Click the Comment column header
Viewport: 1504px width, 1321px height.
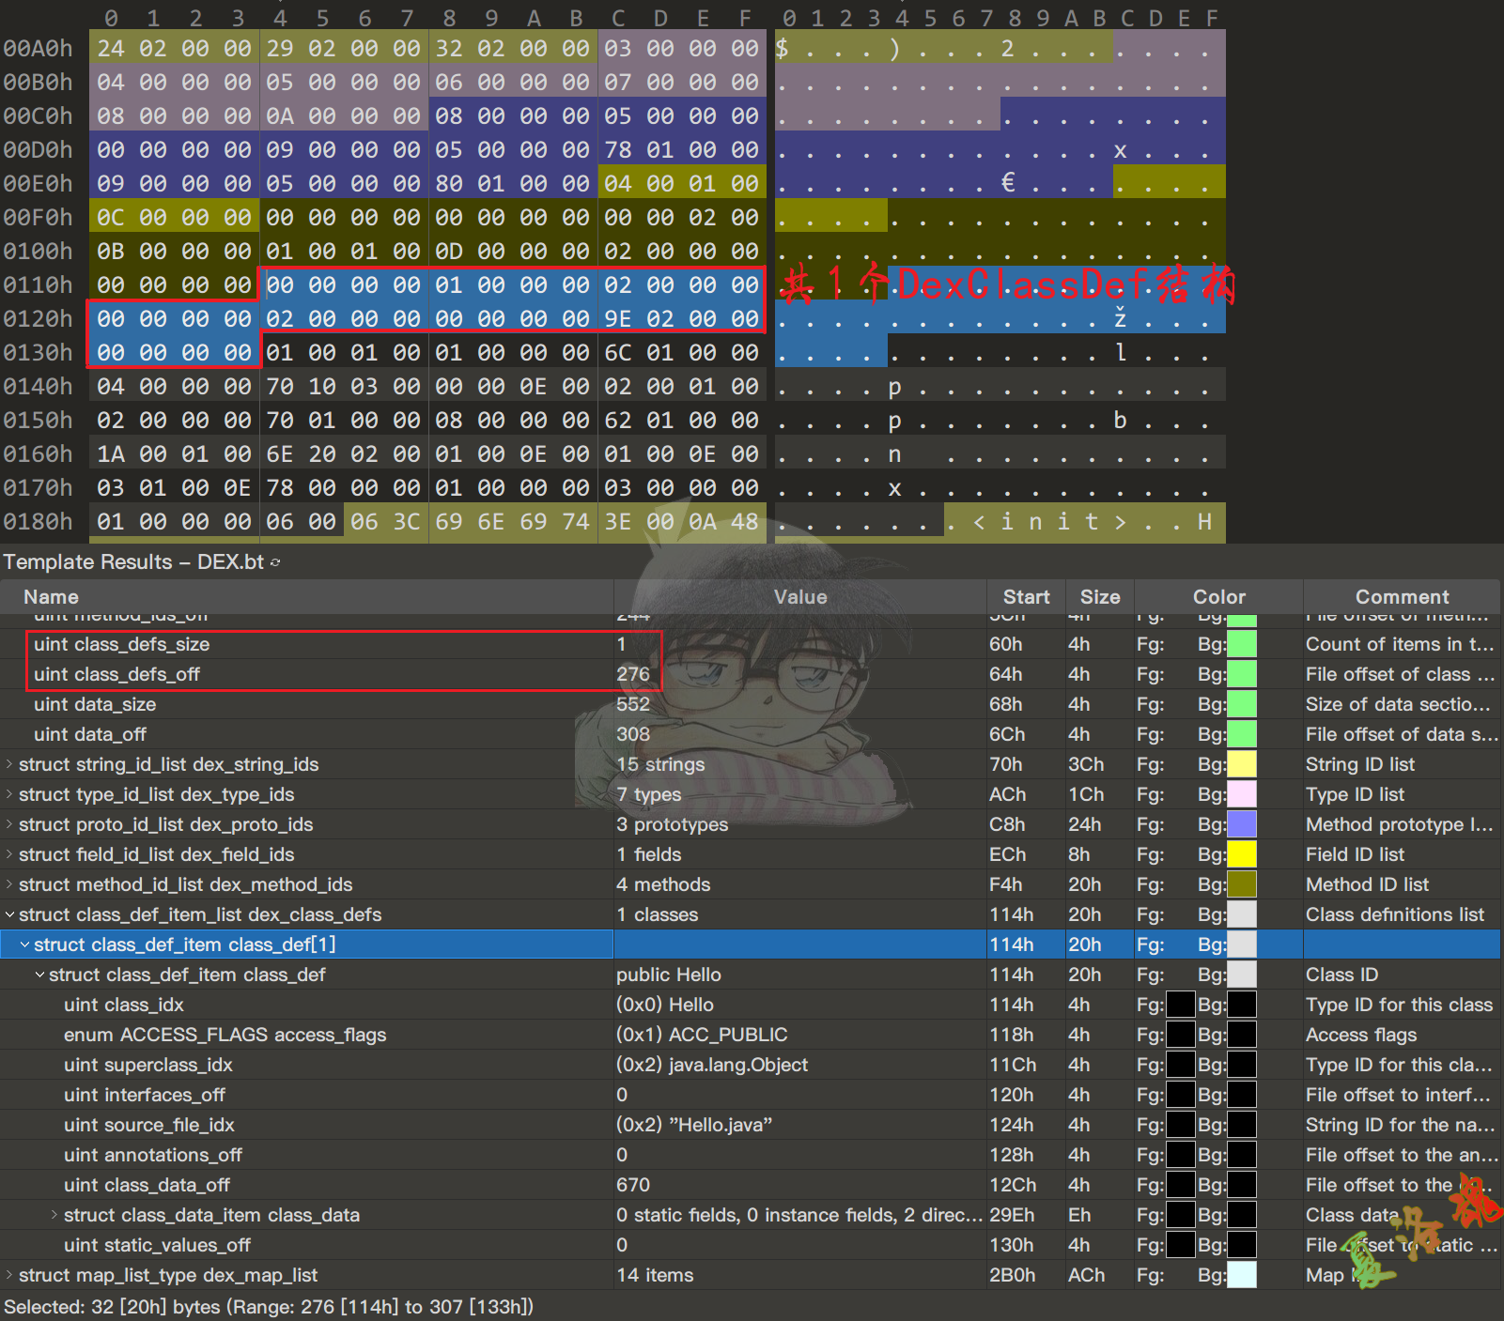point(1401,597)
